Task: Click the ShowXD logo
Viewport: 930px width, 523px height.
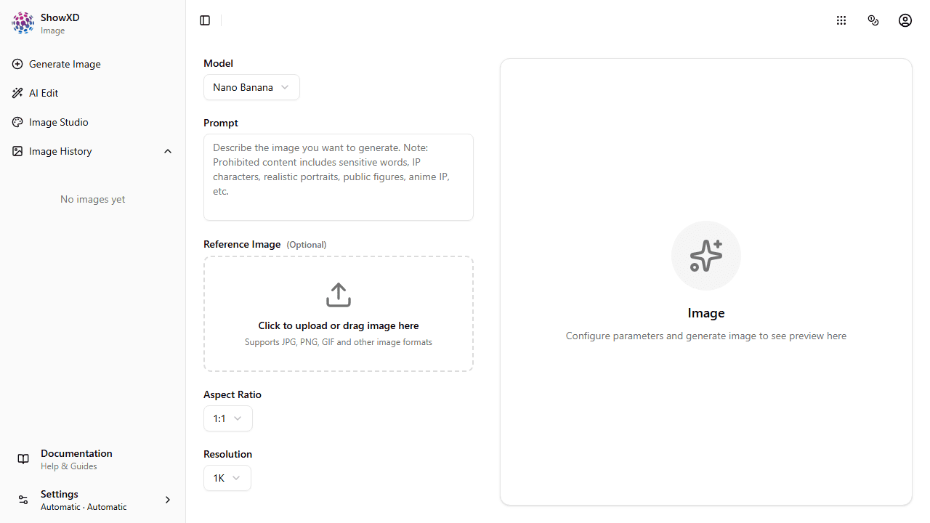Action: pyautogui.click(x=23, y=23)
